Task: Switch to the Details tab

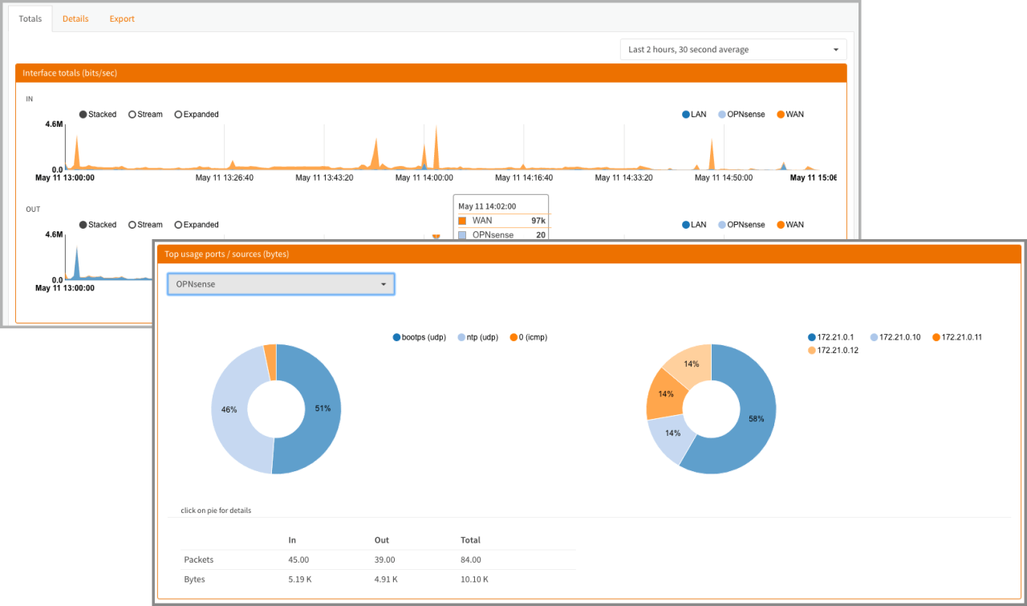Action: [75, 18]
